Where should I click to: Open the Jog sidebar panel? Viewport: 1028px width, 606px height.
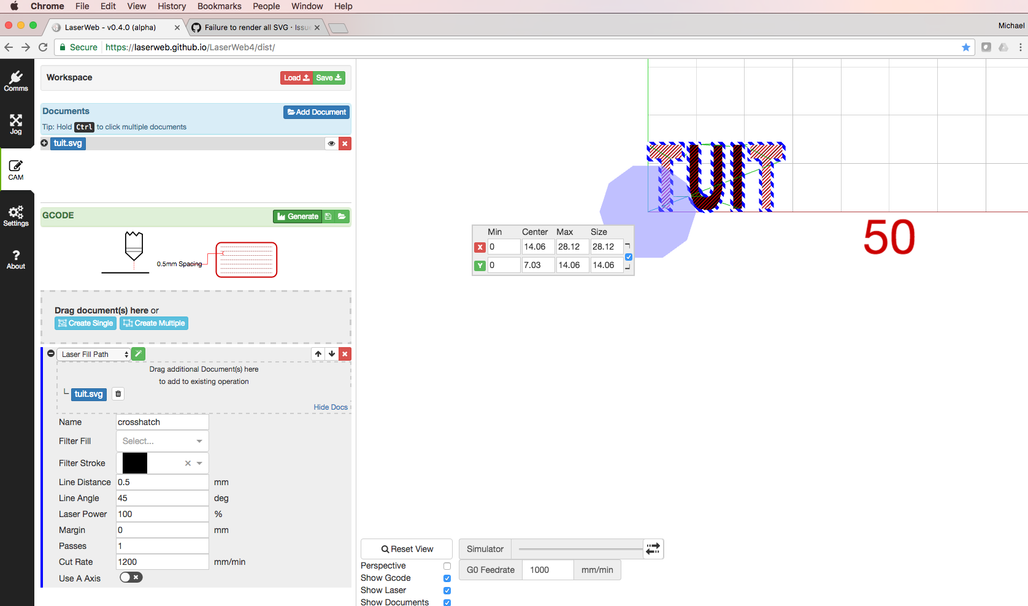16,124
